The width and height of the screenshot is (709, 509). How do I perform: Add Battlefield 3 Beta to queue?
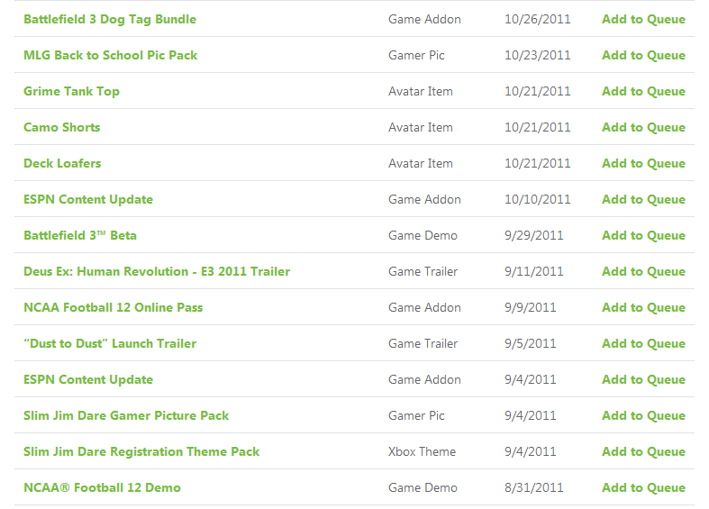[x=643, y=235]
